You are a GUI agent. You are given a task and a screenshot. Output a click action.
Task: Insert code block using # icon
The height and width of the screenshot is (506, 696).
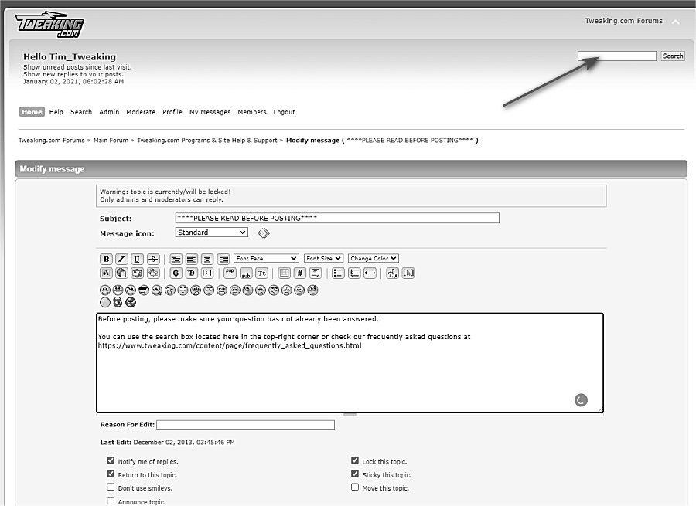(300, 273)
